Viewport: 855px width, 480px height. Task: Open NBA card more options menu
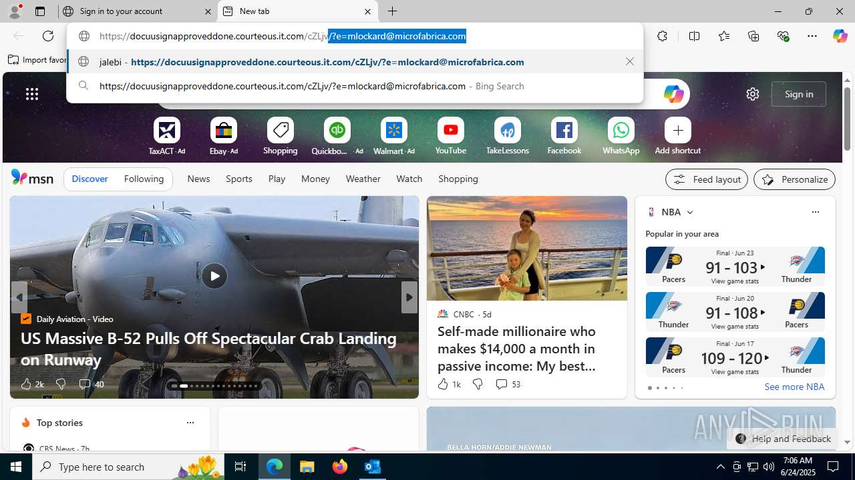point(815,212)
